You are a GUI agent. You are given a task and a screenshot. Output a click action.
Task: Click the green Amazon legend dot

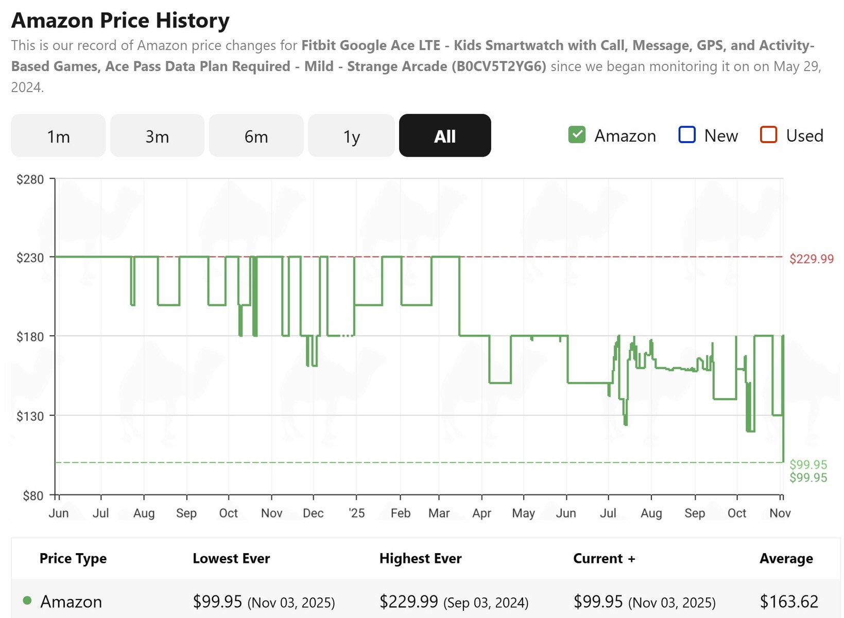pyautogui.click(x=27, y=600)
